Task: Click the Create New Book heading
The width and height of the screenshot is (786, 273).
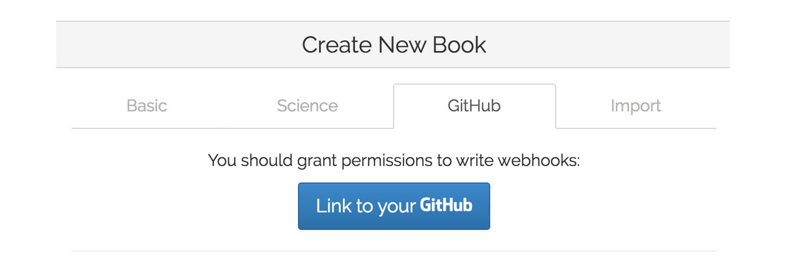Action: [394, 45]
